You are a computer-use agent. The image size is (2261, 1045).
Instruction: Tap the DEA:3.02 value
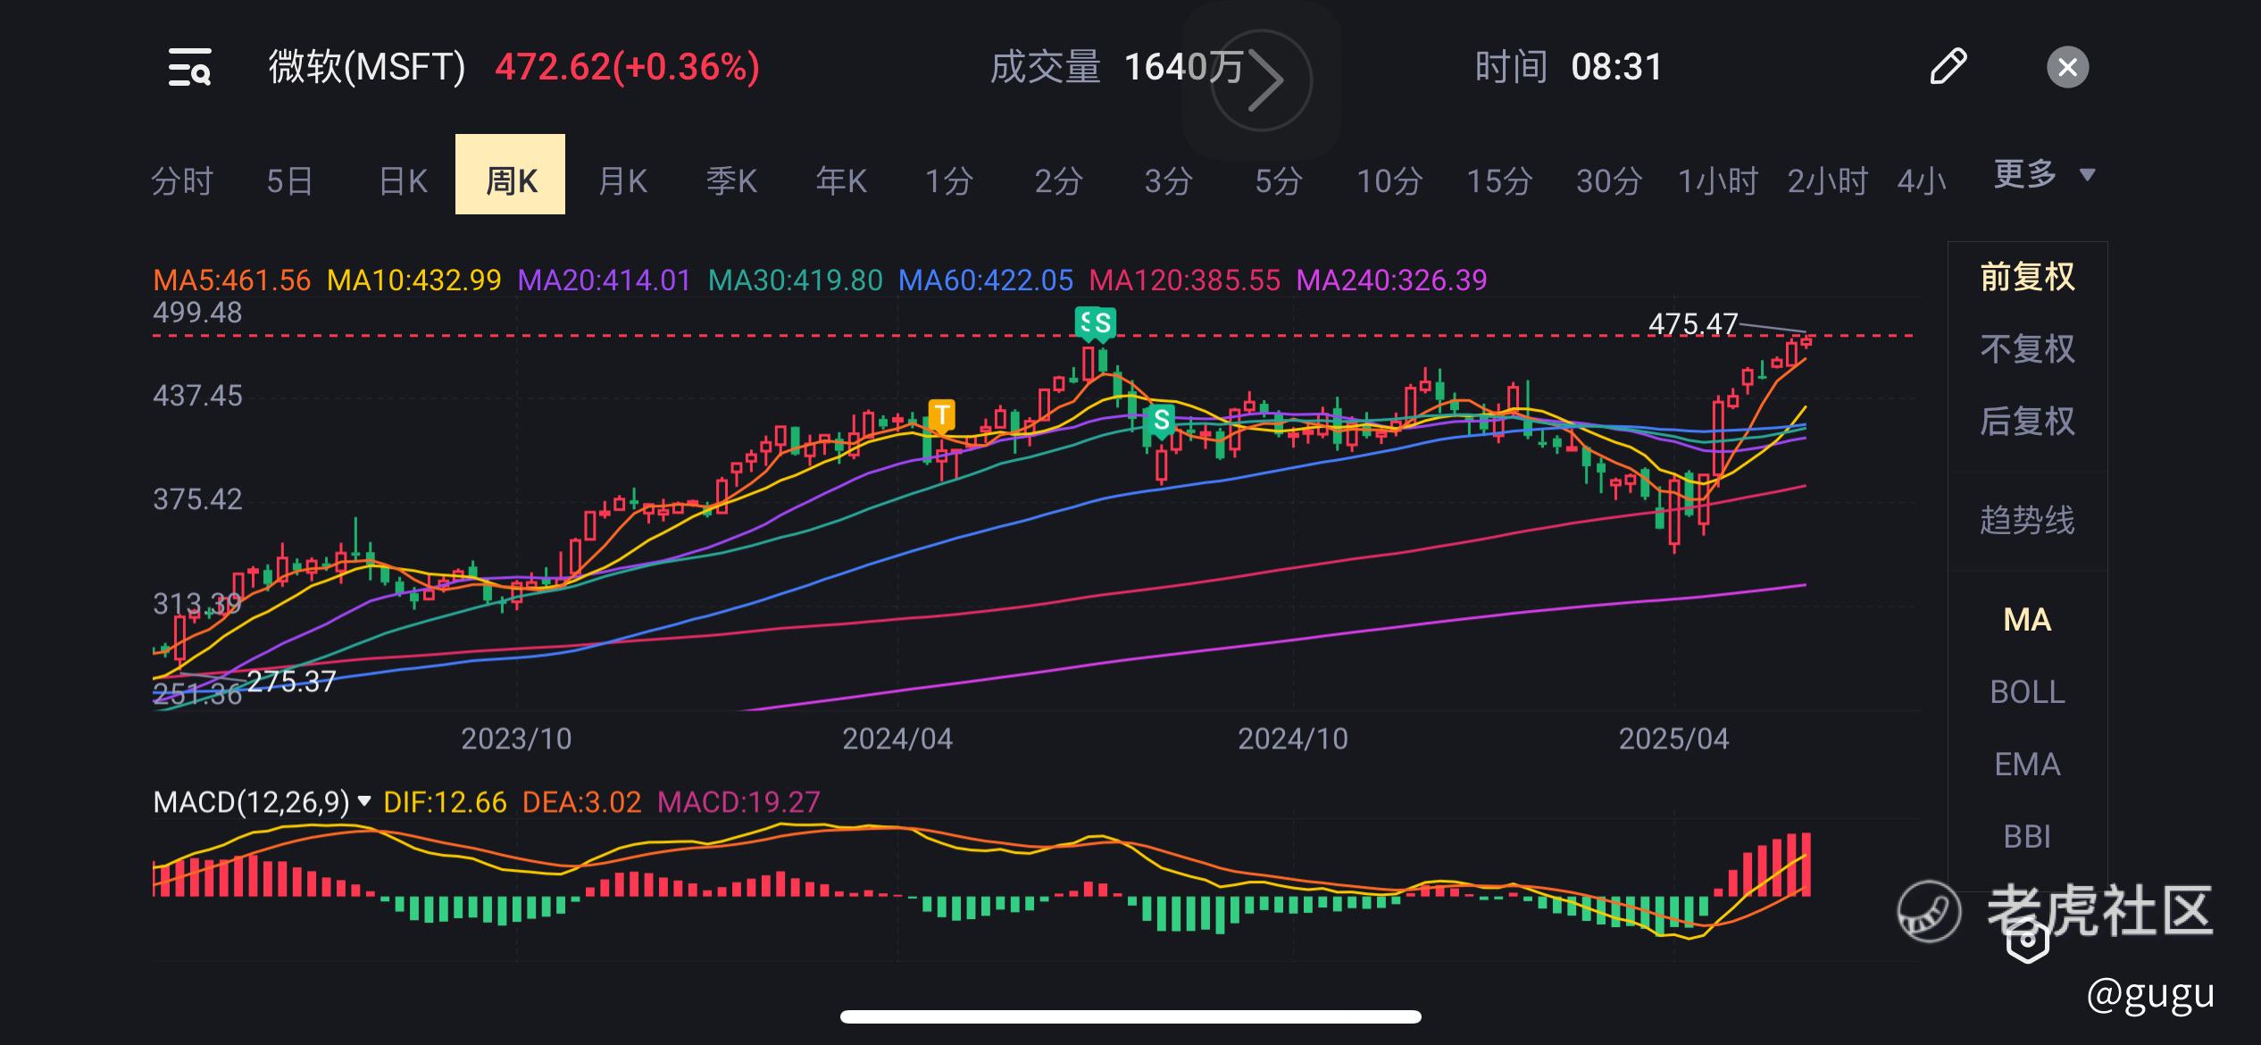581,802
